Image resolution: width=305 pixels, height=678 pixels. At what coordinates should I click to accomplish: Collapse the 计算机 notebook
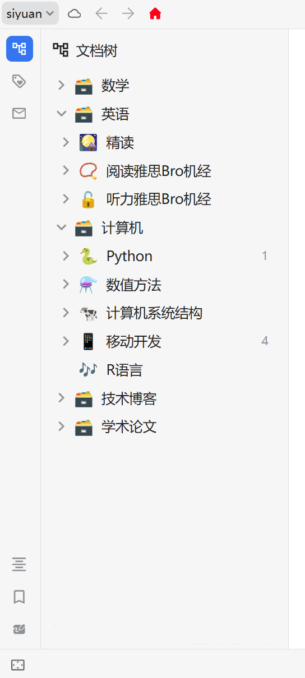(61, 228)
